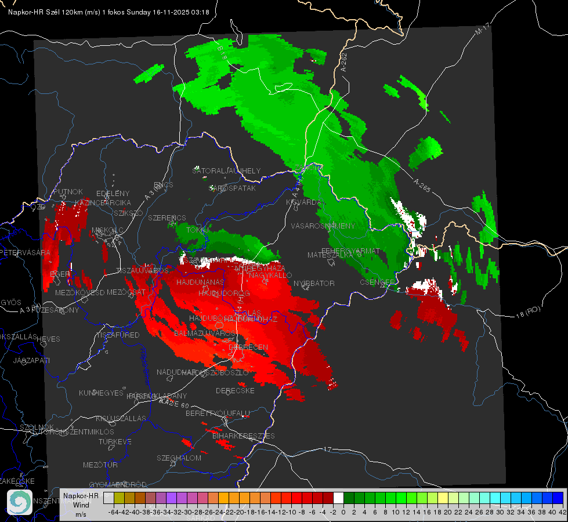Click the PUTNOK label
The width and height of the screenshot is (568, 522).
[68, 191]
